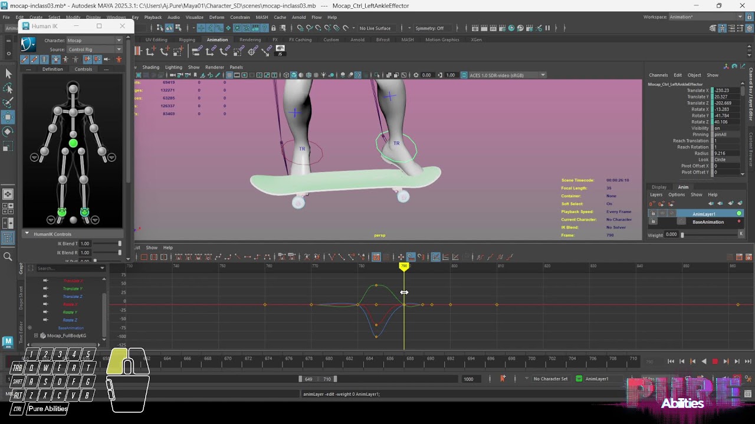
Task: Adjust the Weight slider in Anim layers
Action: [710, 234]
